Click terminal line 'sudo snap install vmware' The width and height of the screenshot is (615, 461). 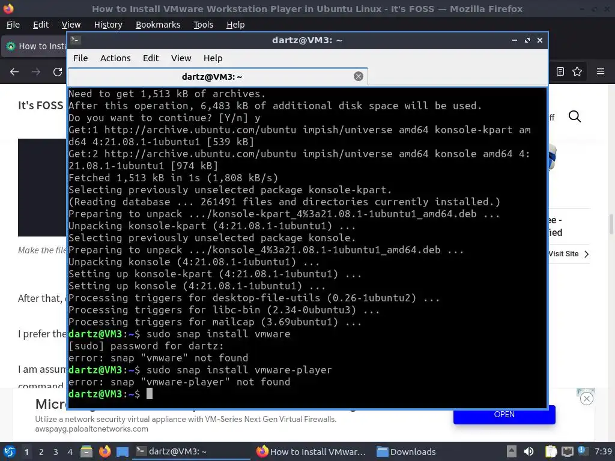[x=219, y=334]
